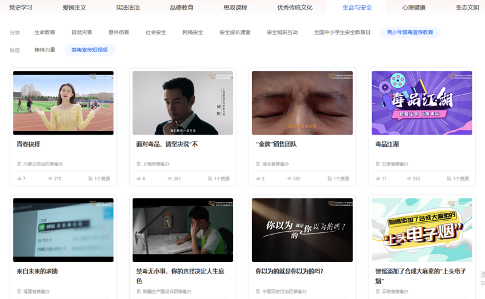The image size is (485, 299).
Task: Click the like thumb icon on 毒品江湖 card
Action: 377,179
